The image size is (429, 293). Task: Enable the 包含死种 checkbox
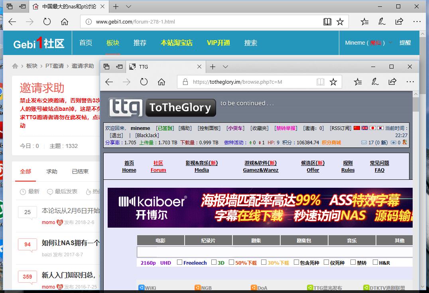click(296, 262)
